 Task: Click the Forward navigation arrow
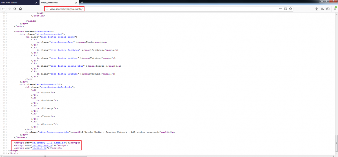9,9
